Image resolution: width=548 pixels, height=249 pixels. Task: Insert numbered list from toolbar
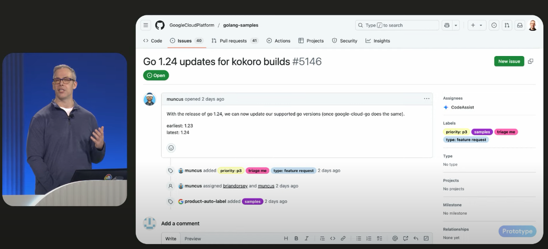click(369, 239)
